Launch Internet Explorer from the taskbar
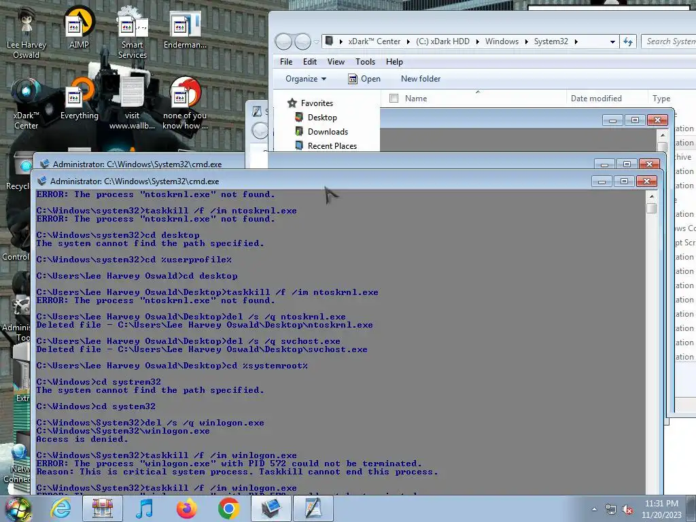The image size is (696, 522). click(x=60, y=508)
